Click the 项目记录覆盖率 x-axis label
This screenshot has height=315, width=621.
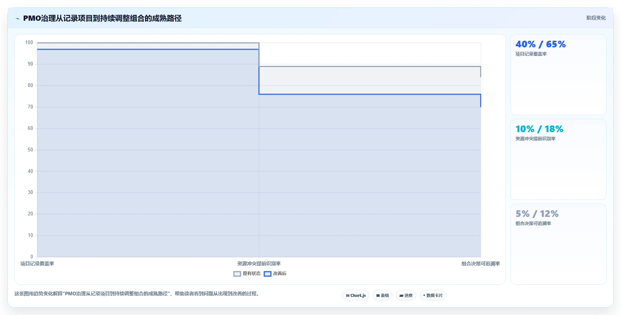[37, 264]
